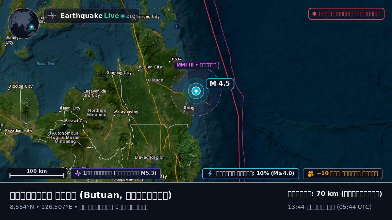Click the 10% (M≥4.0) probability badge text
This screenshot has width=392, height=220.
point(255,173)
